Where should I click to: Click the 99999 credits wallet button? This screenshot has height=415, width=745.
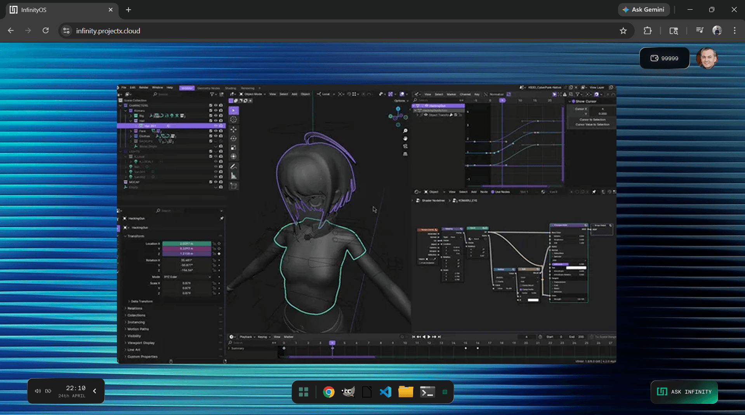(664, 58)
